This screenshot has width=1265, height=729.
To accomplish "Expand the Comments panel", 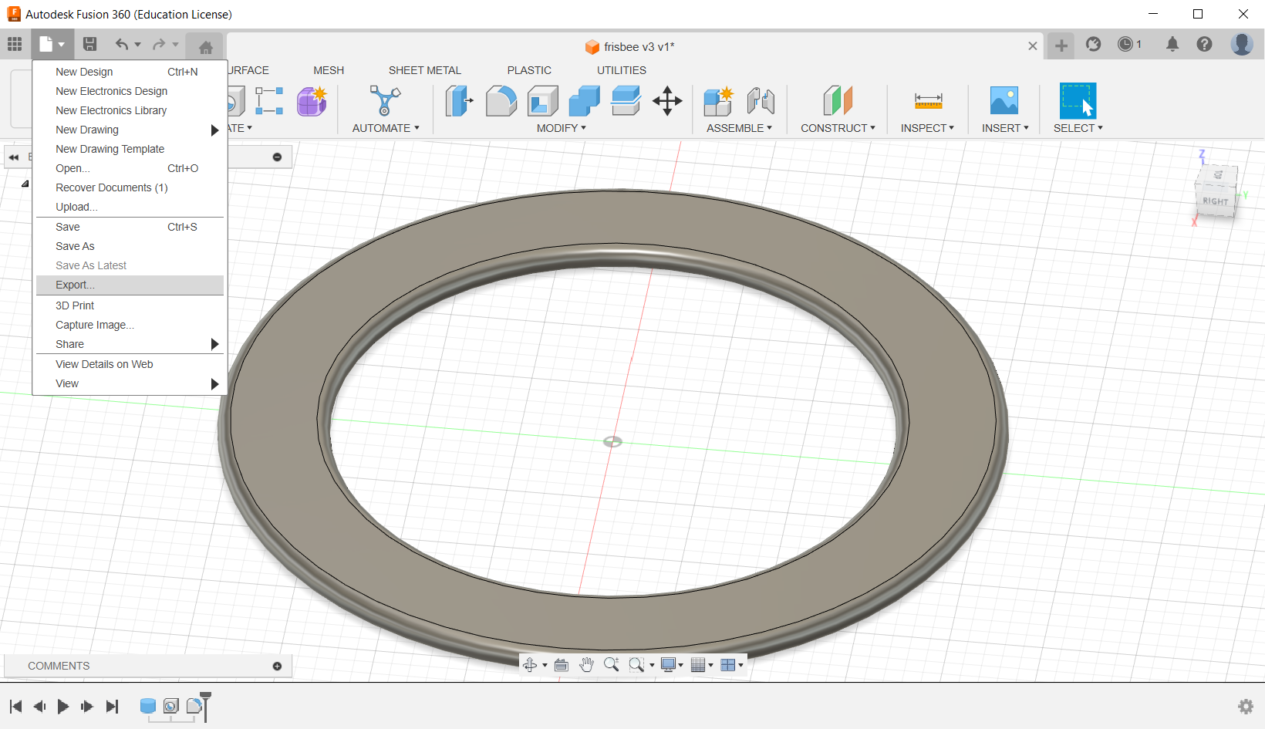I will [277, 666].
